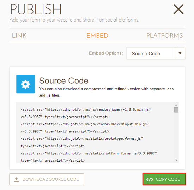The image size is (194, 190).
Task: Click inside the source code text area
Action: coord(95,132)
